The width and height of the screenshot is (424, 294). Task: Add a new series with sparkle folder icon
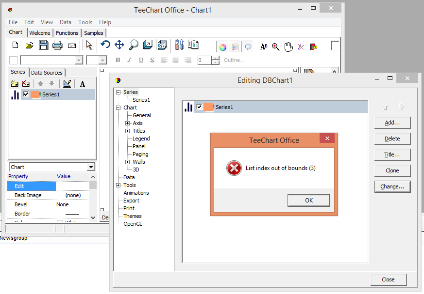point(15,84)
